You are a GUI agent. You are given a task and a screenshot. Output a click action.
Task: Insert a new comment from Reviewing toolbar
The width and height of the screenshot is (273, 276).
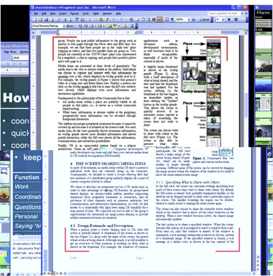[109, 26]
